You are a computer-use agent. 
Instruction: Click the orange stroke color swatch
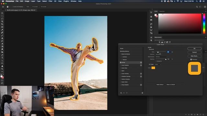point(153,68)
